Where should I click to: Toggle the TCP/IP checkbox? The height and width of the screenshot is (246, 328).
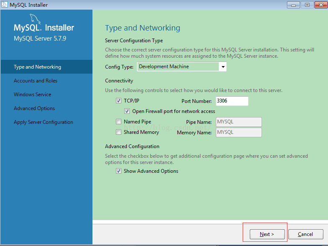(x=119, y=101)
